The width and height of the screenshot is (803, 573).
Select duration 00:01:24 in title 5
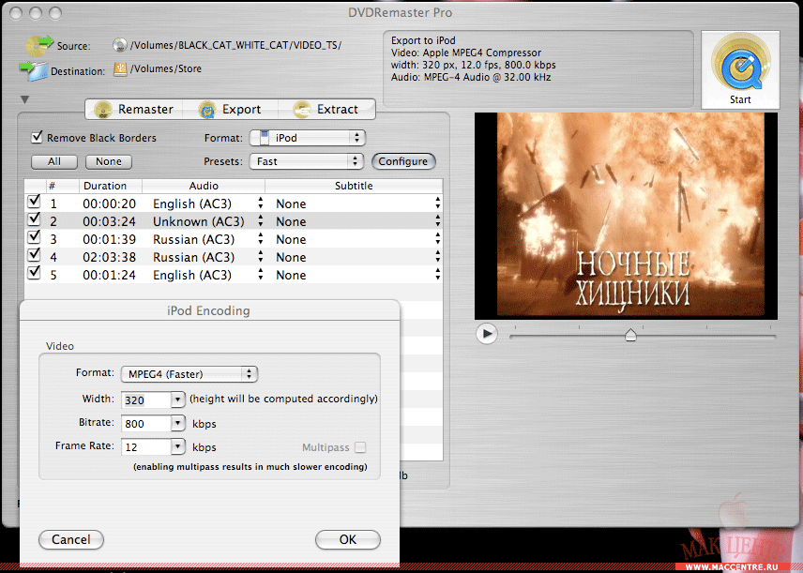[x=109, y=275]
